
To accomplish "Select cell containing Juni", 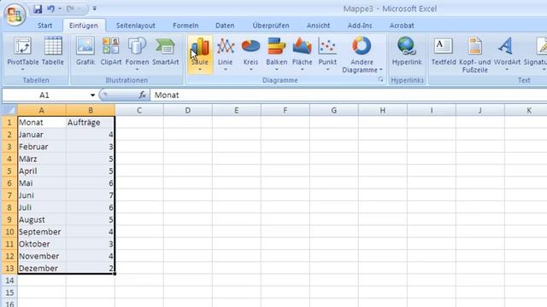I will [42, 195].
